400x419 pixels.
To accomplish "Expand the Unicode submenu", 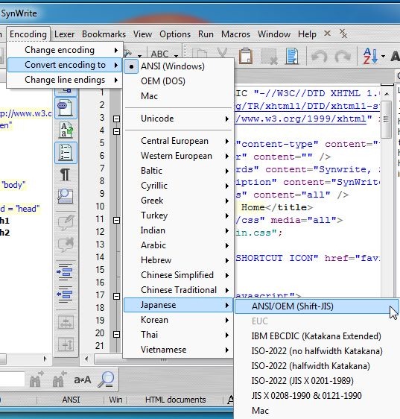I will tap(178, 119).
